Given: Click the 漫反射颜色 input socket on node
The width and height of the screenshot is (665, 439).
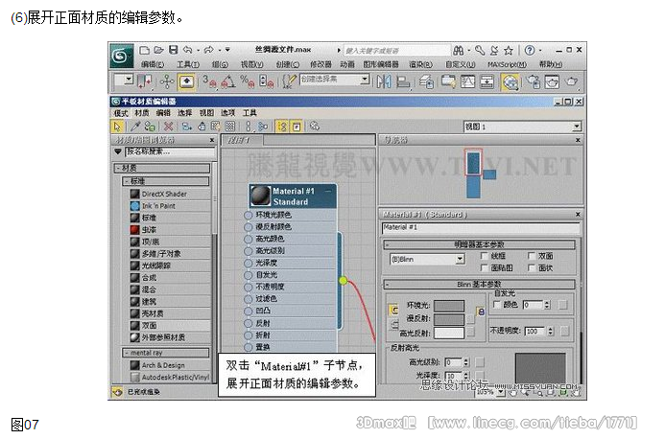Looking at the screenshot, I should [x=249, y=227].
